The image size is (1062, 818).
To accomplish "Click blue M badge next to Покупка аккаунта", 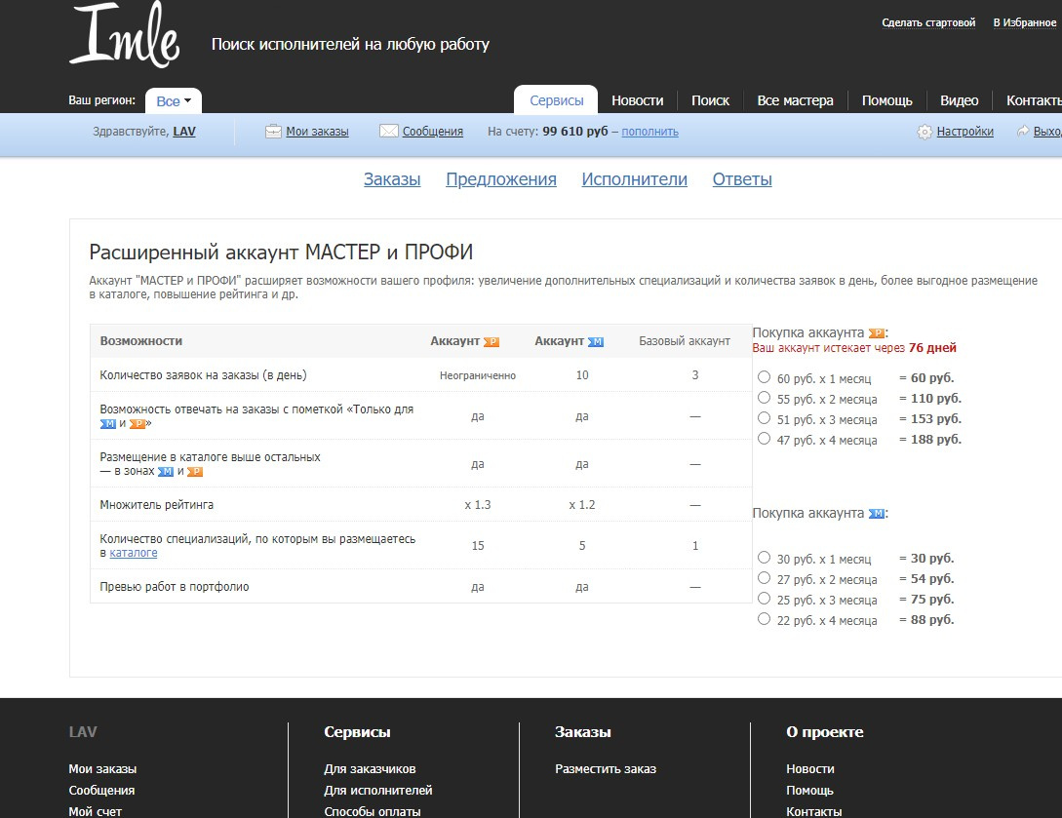I will (x=877, y=514).
